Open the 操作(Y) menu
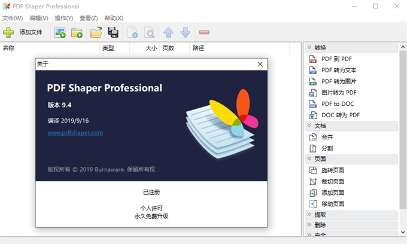The image size is (407, 244). pos(64,18)
